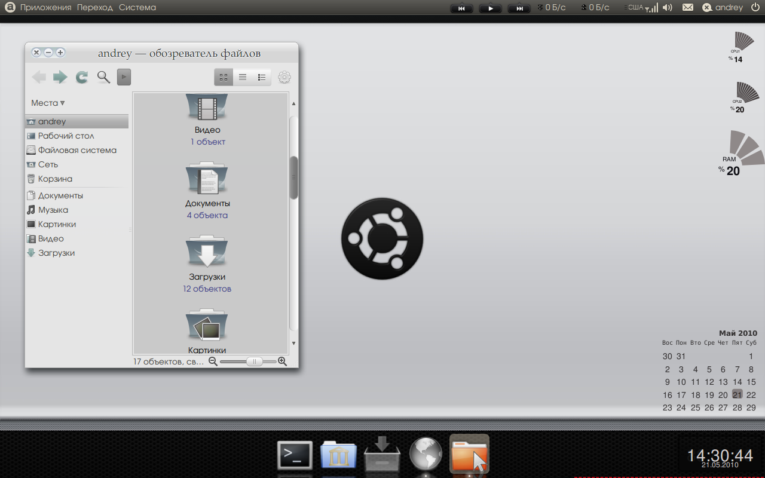This screenshot has height=478, width=765.
Task: Click the '4 объекта' caption text
Action: click(207, 215)
